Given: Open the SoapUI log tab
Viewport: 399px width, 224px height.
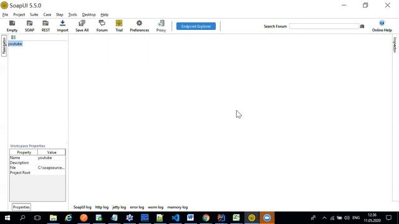Looking at the screenshot, I should [x=82, y=207].
